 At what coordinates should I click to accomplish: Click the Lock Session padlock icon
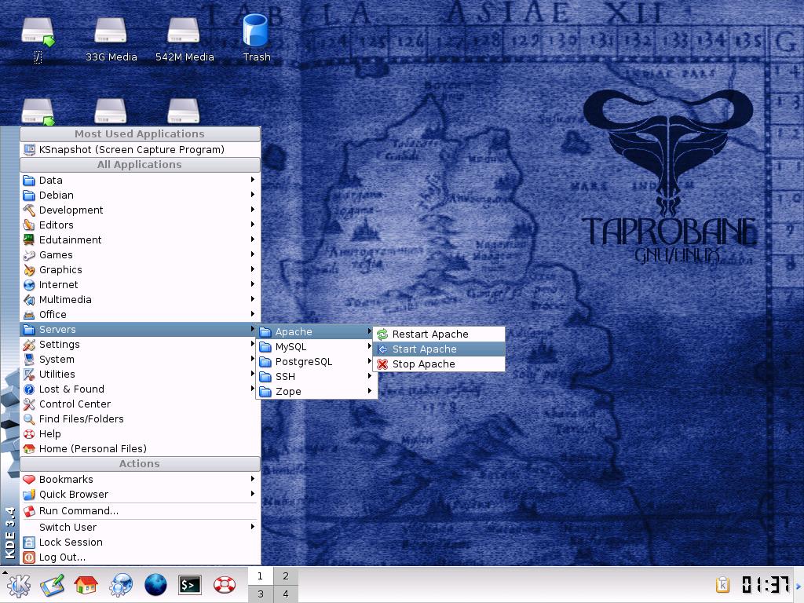pos(29,543)
